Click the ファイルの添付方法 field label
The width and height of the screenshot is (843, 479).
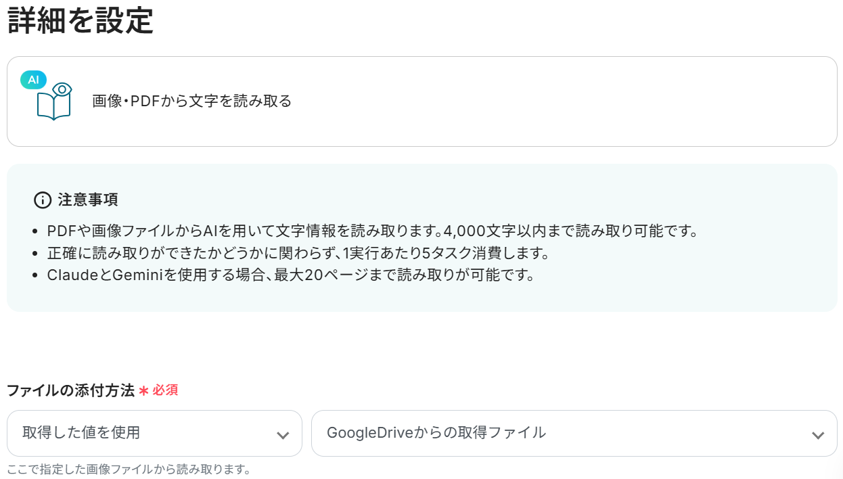coord(70,390)
